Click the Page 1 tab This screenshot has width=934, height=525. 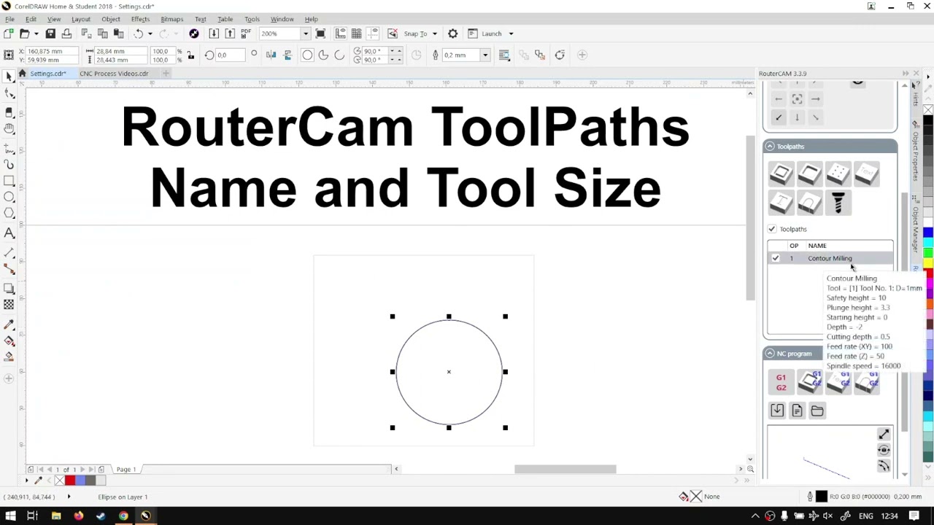pyautogui.click(x=126, y=470)
